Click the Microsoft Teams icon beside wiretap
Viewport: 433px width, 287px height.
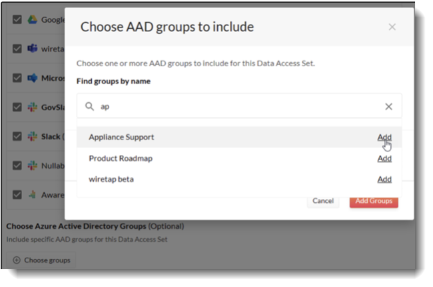coord(31,49)
